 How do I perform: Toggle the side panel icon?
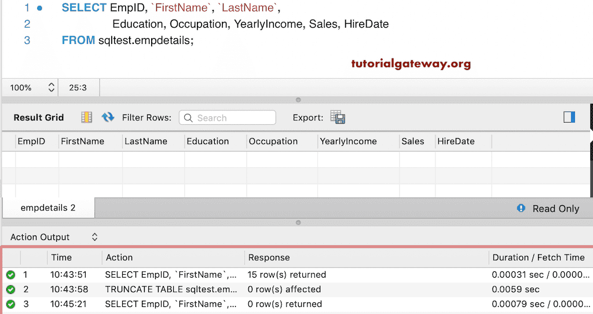pos(569,117)
